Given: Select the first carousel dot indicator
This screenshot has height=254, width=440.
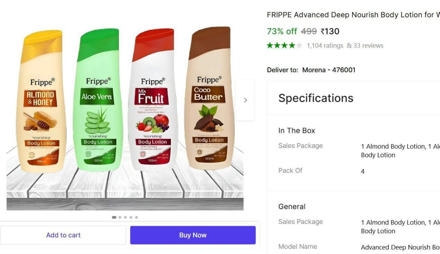Looking at the screenshot, I should click(x=114, y=217).
